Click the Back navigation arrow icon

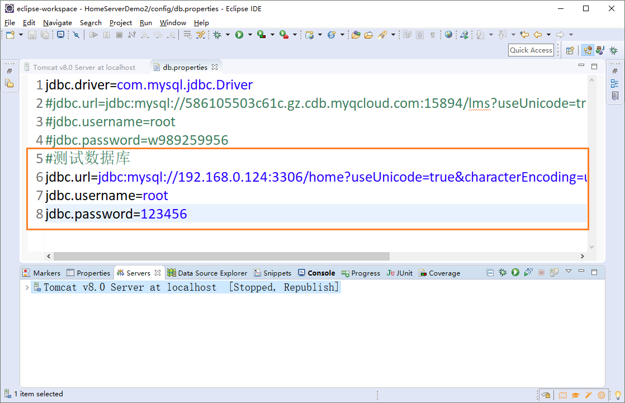[x=538, y=35]
